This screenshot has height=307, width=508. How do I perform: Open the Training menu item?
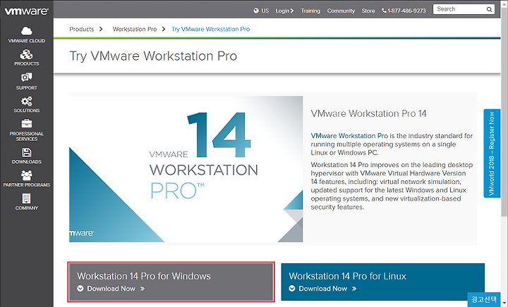pyautogui.click(x=310, y=11)
